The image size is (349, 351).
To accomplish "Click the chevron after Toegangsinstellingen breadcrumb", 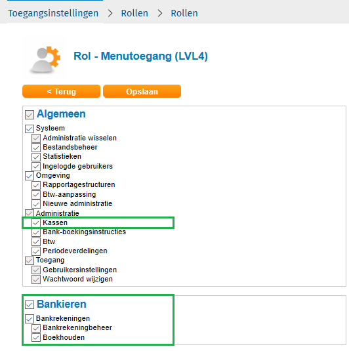I will [x=110, y=13].
